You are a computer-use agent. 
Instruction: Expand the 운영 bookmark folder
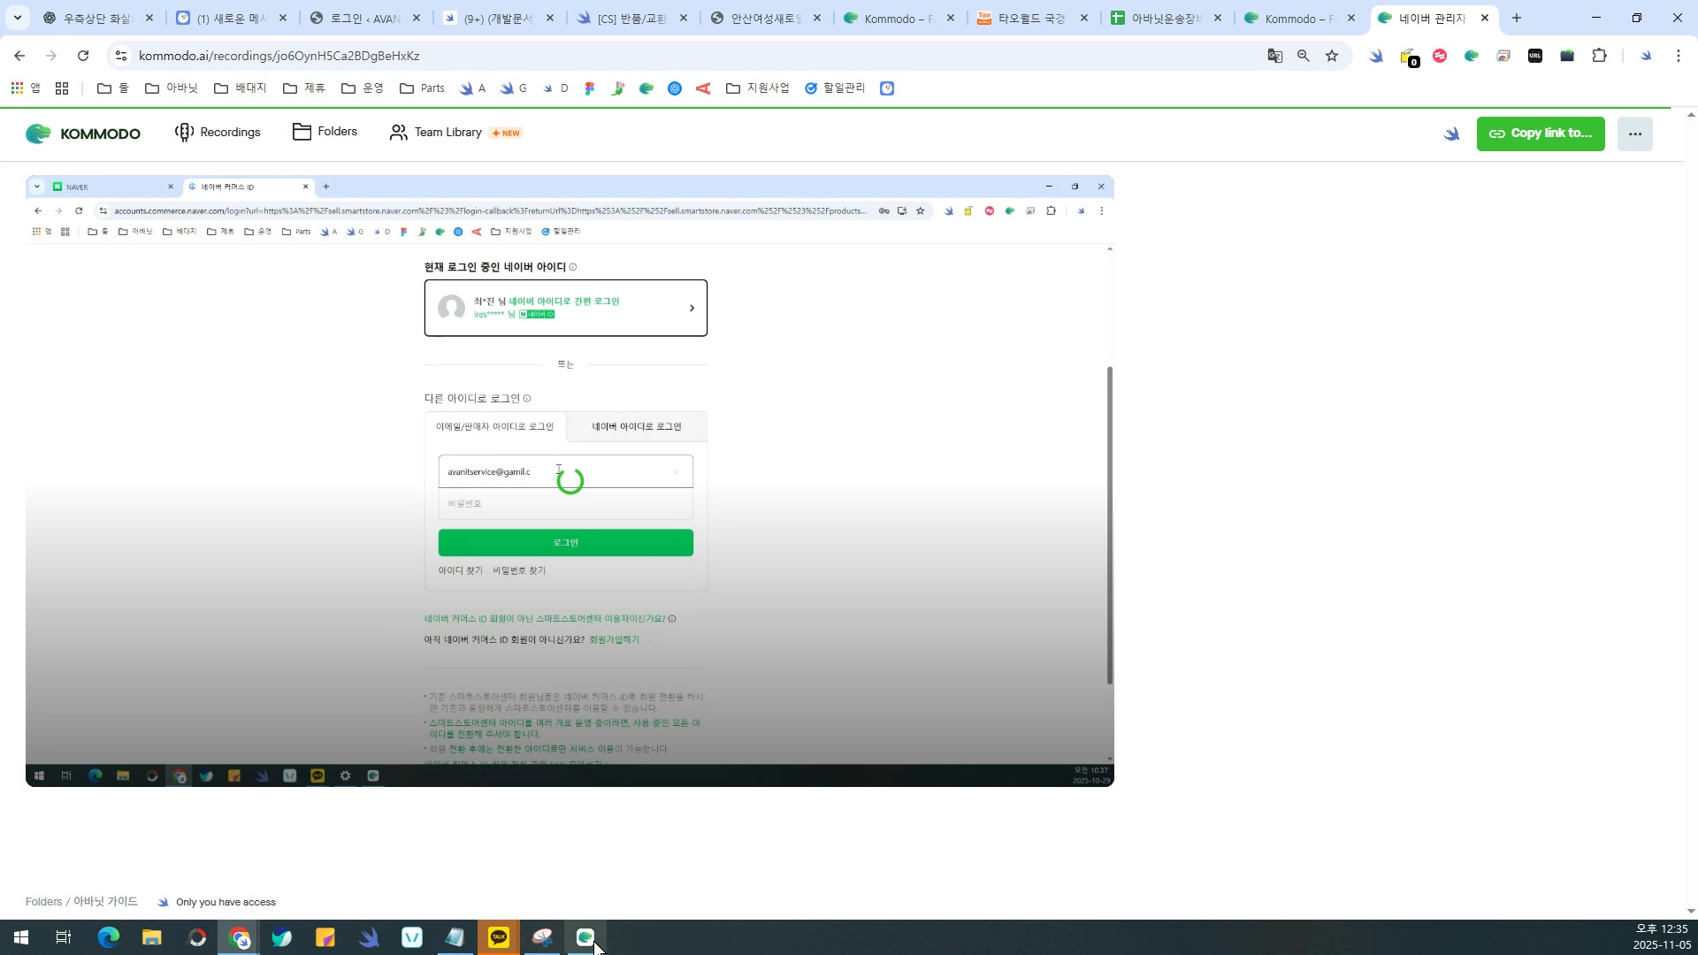point(363,88)
